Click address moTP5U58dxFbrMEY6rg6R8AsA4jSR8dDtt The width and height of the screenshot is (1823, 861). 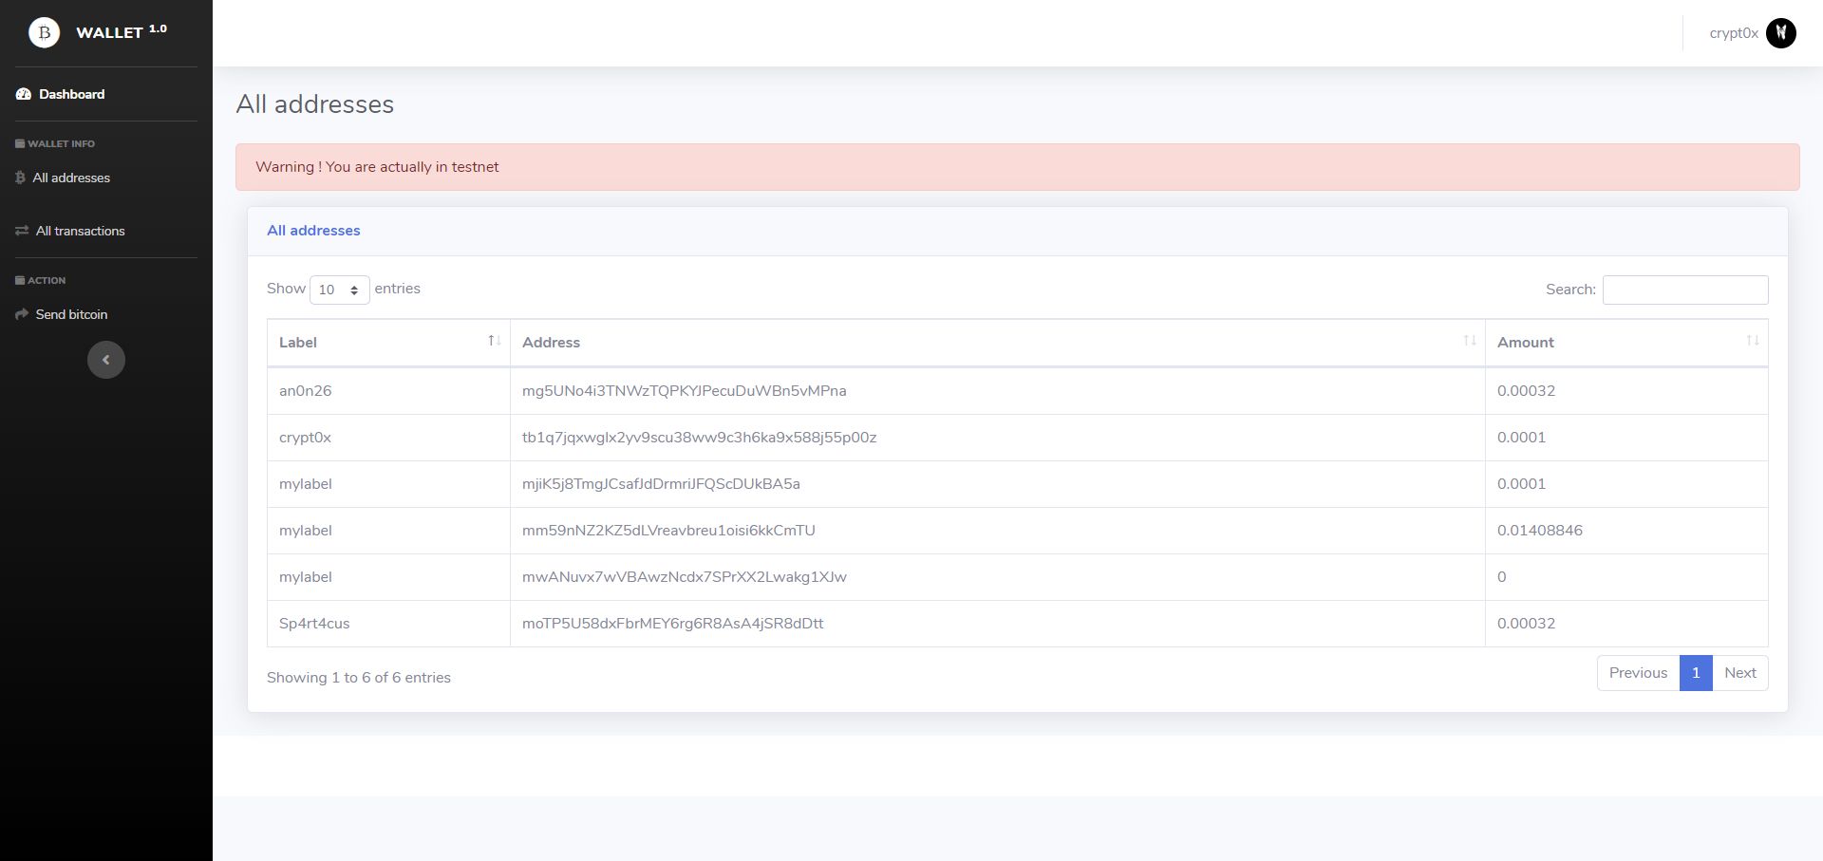[672, 624]
